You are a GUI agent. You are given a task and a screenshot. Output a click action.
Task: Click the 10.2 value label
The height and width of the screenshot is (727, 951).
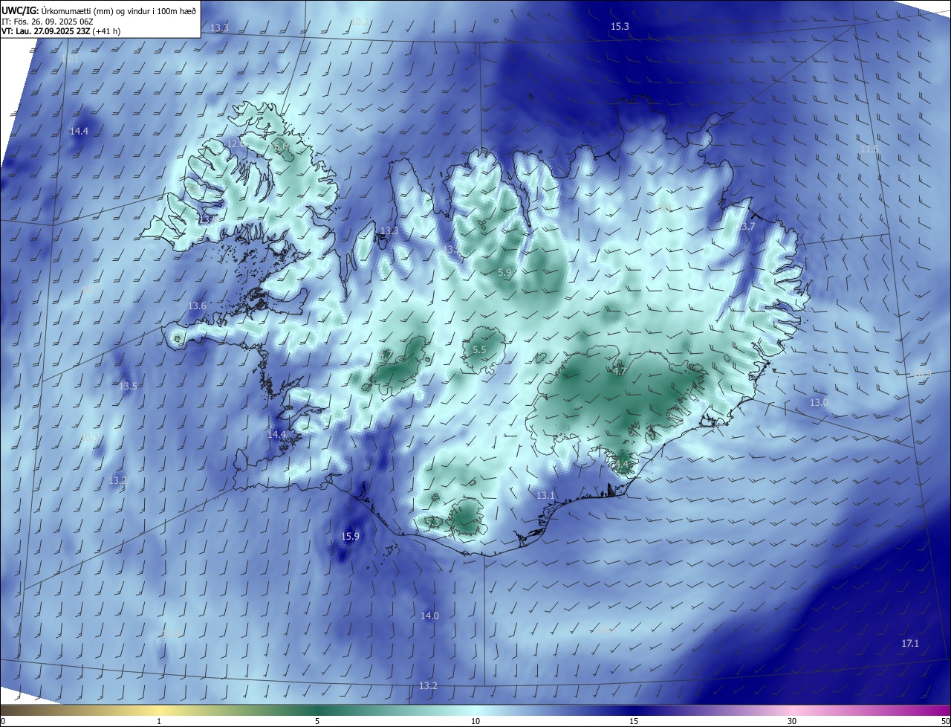[x=360, y=22]
